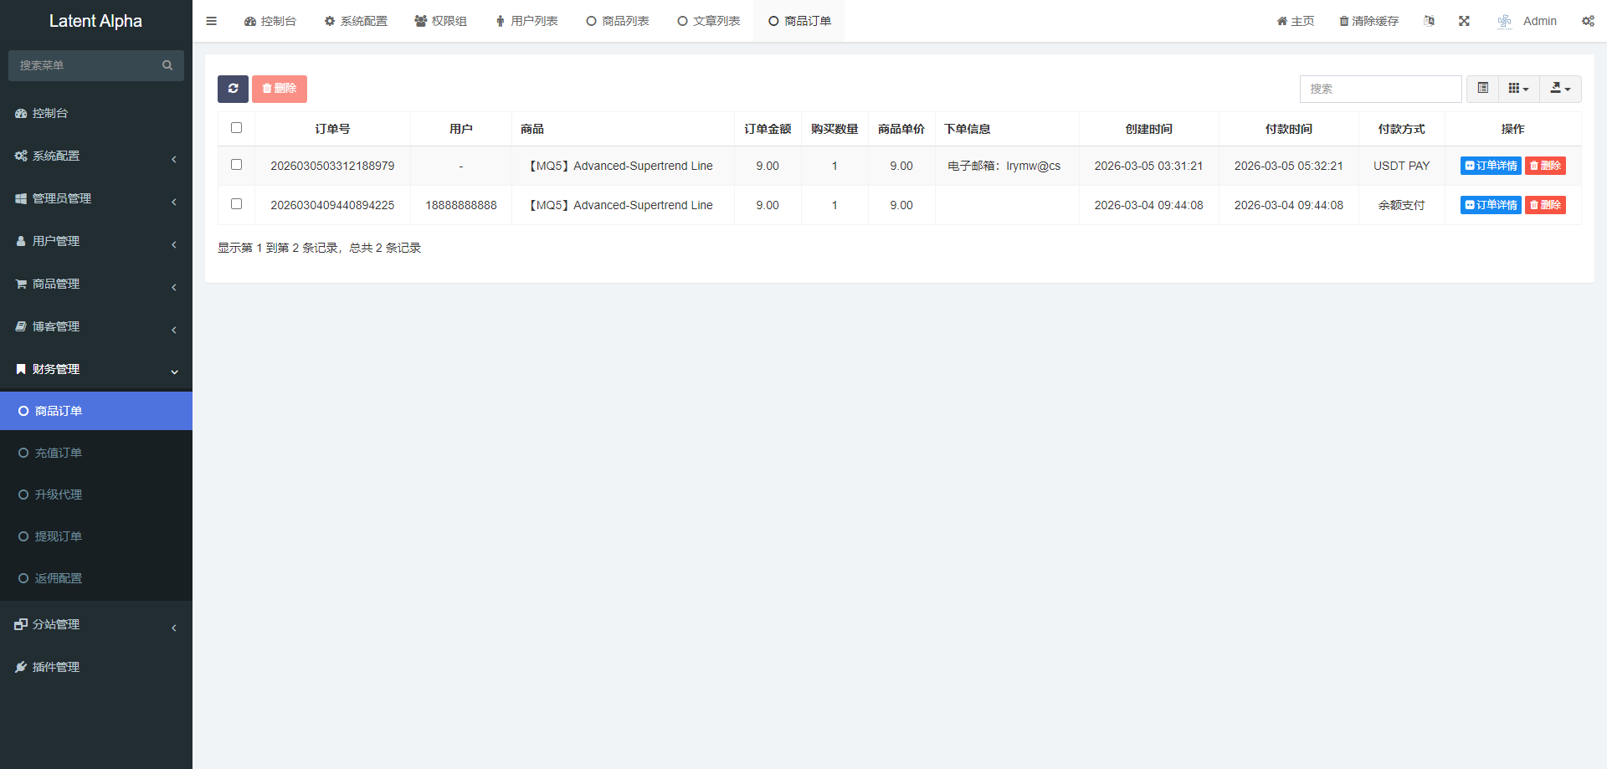Delete the 余额支付 order row
The height and width of the screenshot is (769, 1607).
[x=1545, y=205]
